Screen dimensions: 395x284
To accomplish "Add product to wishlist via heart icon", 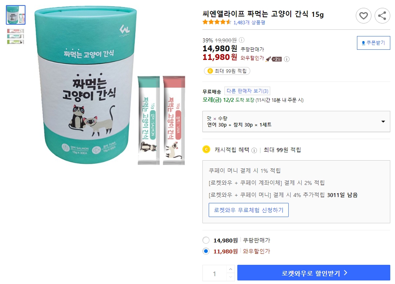I will coord(364,16).
